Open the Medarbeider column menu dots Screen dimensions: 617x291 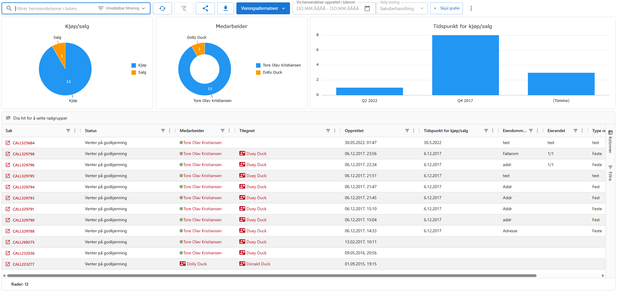point(229,131)
